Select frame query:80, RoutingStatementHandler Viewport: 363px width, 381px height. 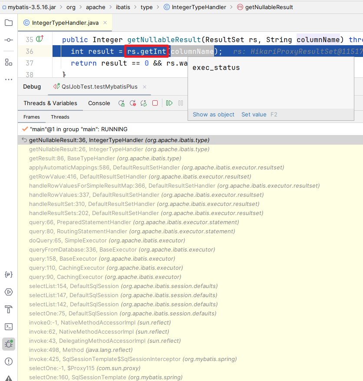pos(190,231)
